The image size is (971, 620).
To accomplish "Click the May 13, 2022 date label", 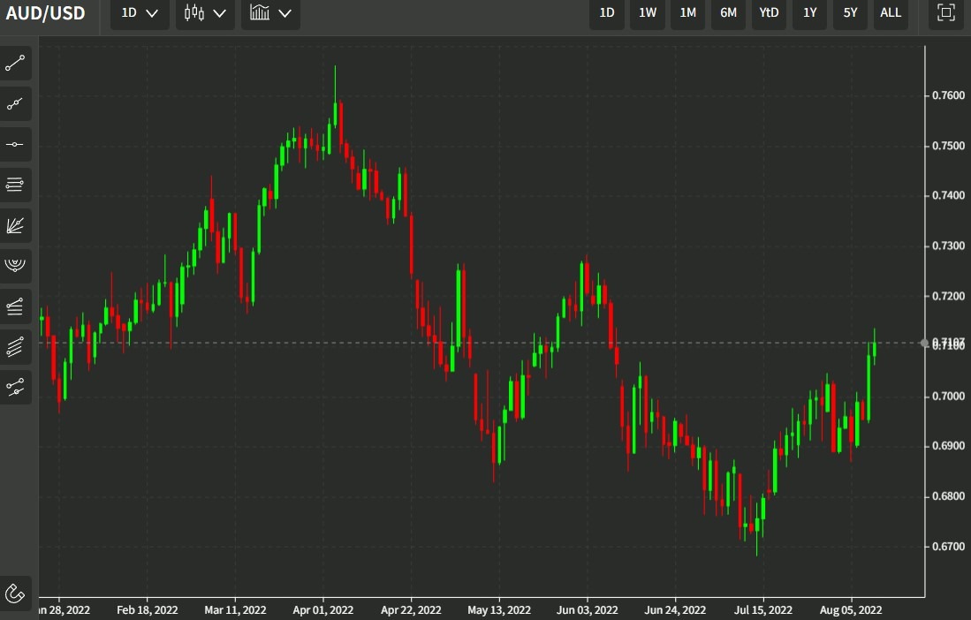I will tap(499, 610).
